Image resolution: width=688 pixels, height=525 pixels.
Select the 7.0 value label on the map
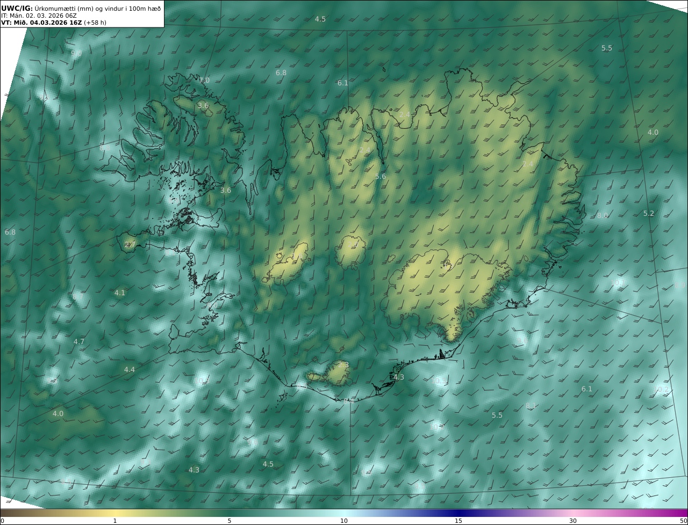pos(204,81)
